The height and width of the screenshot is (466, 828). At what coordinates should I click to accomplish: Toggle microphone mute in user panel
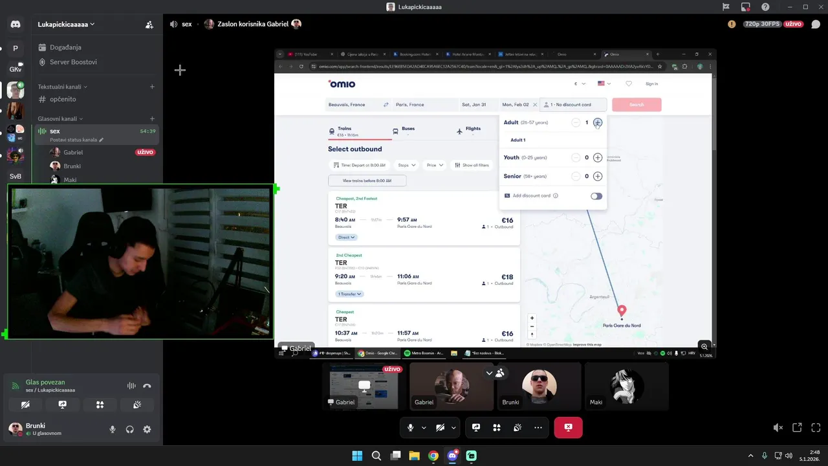(113, 429)
